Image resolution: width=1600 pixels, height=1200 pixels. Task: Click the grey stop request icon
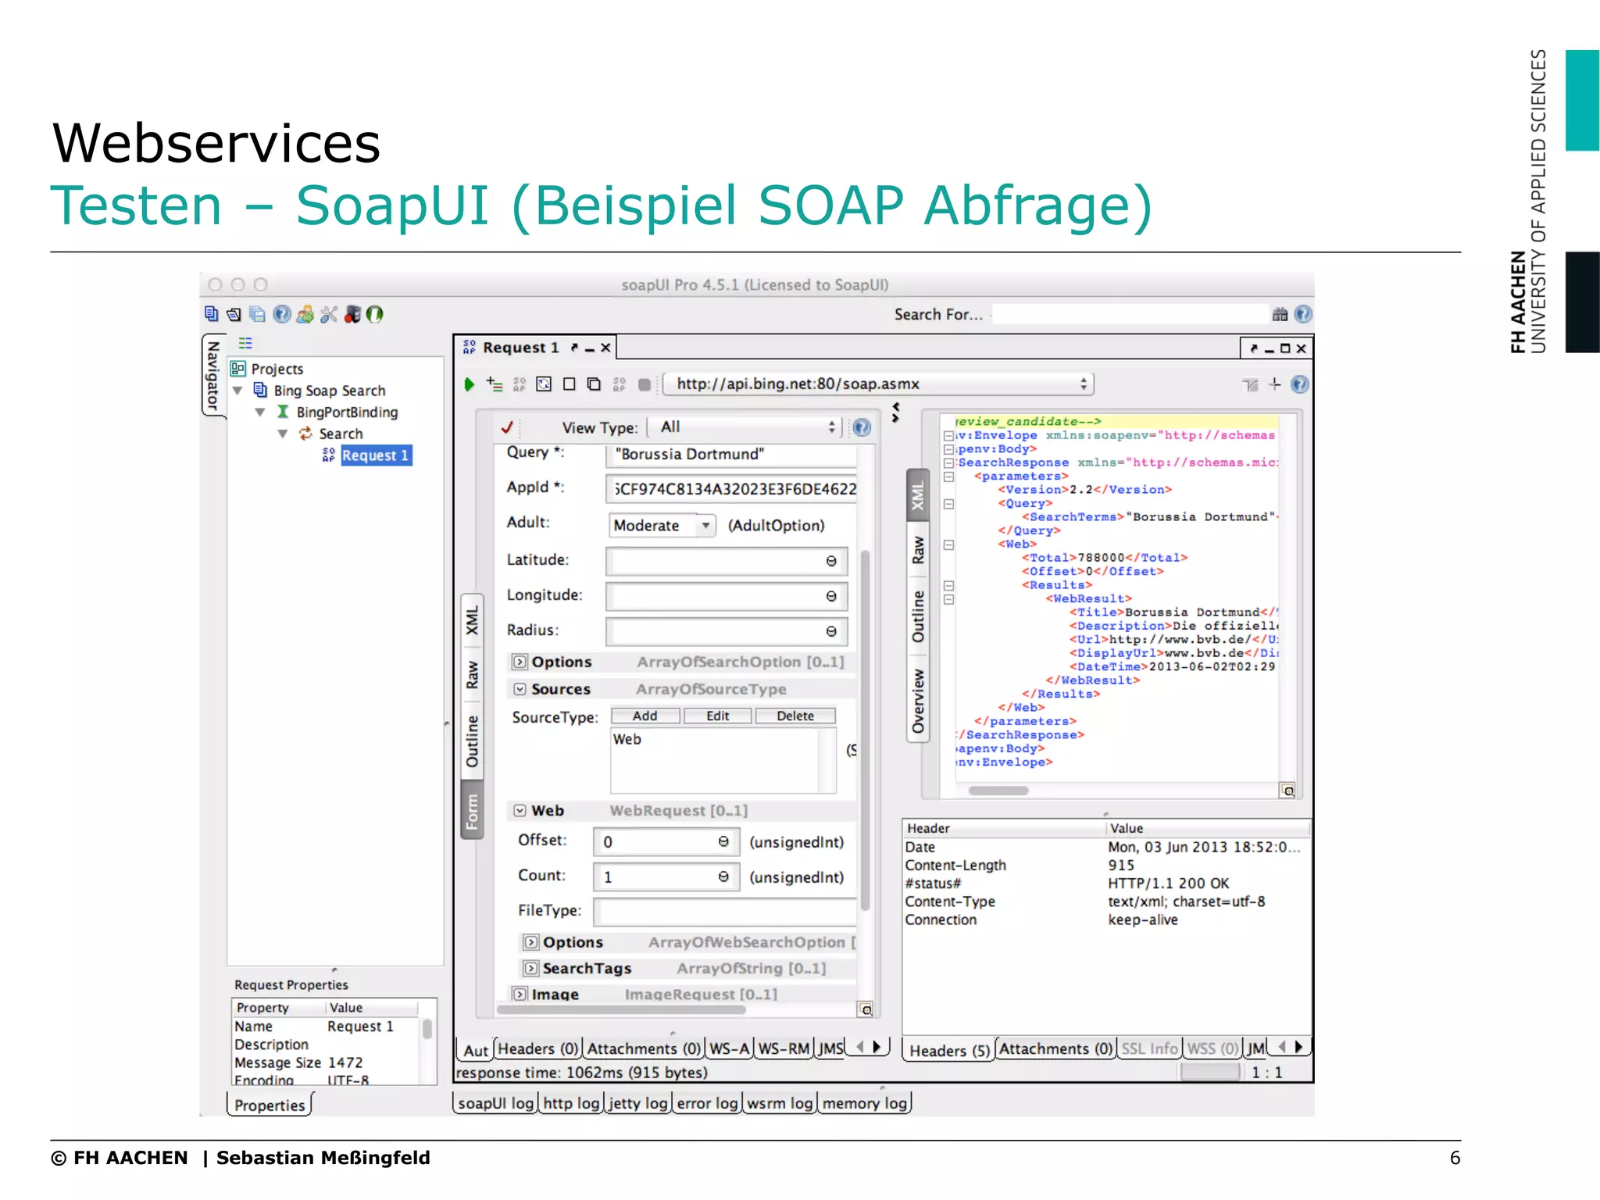tap(645, 384)
